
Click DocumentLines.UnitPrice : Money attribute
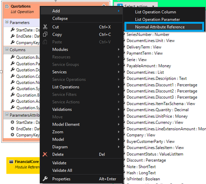tap(157, 116)
